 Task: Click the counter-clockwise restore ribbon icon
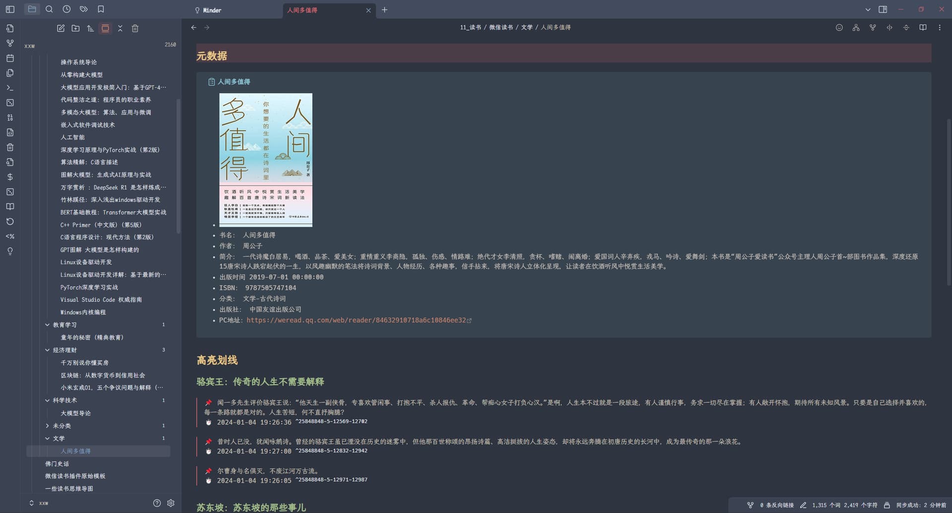pyautogui.click(x=10, y=221)
